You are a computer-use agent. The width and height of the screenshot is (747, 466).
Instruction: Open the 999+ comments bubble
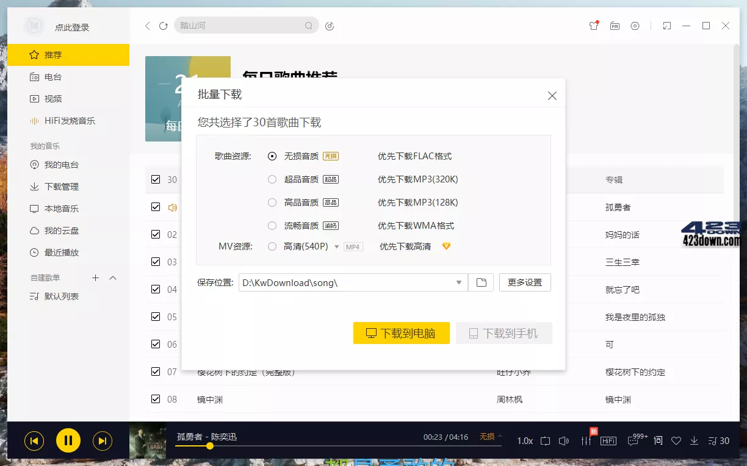coord(633,439)
